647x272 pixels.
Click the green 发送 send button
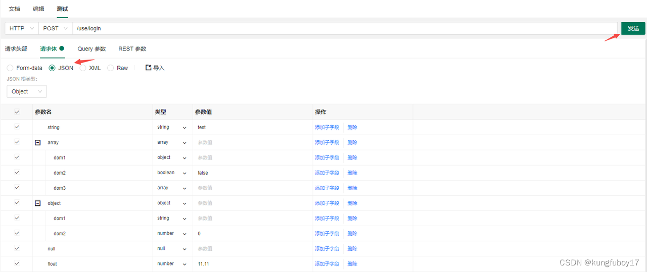coord(633,28)
